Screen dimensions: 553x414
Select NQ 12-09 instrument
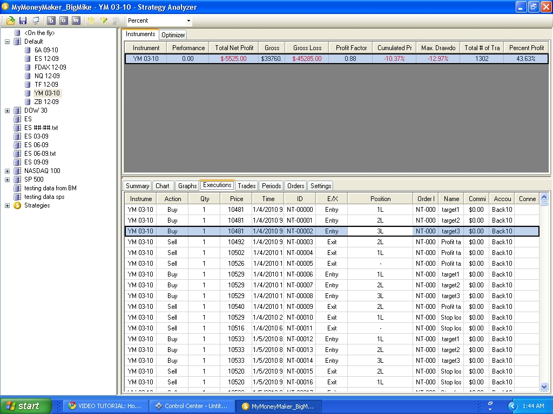[x=47, y=75]
